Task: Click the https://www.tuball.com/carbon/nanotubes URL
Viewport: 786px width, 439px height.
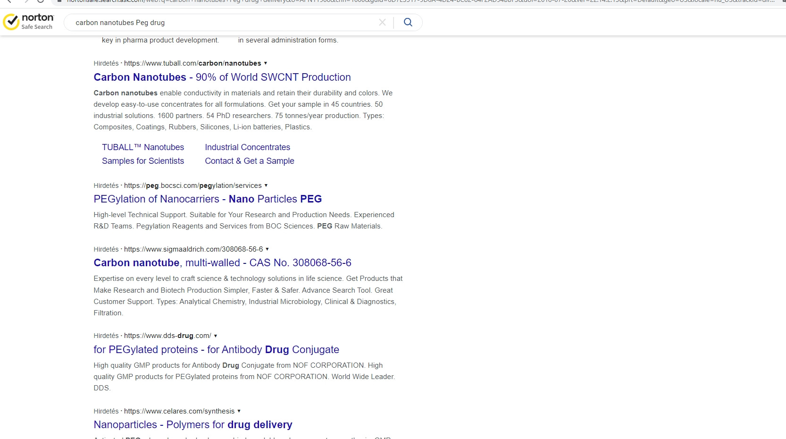Action: coord(192,63)
